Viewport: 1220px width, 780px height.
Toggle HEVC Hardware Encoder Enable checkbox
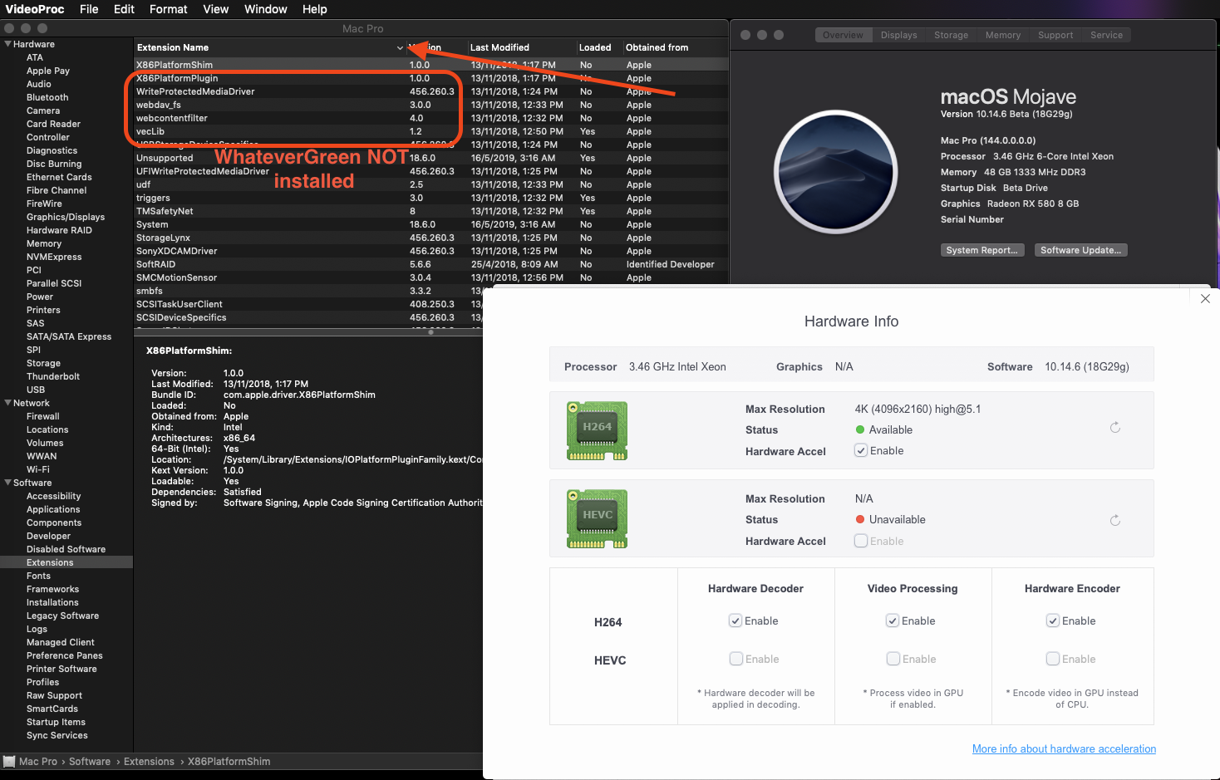(1053, 659)
